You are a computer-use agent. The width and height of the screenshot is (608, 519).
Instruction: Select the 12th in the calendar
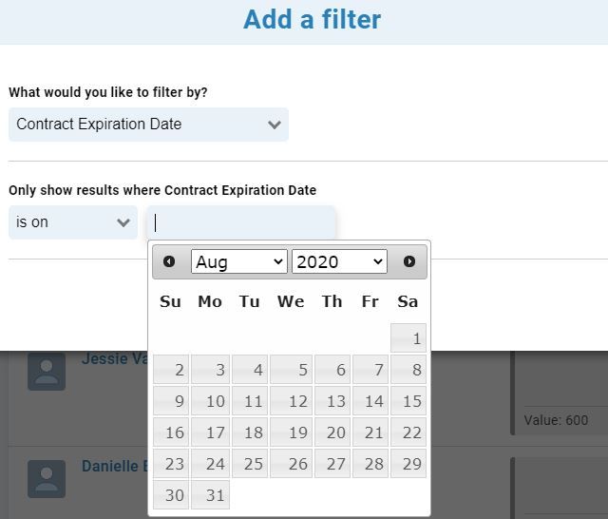tap(291, 401)
